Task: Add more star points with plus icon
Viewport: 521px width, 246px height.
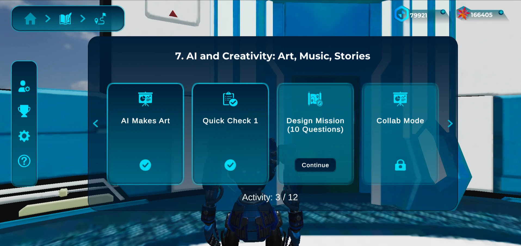Action: [x=501, y=12]
